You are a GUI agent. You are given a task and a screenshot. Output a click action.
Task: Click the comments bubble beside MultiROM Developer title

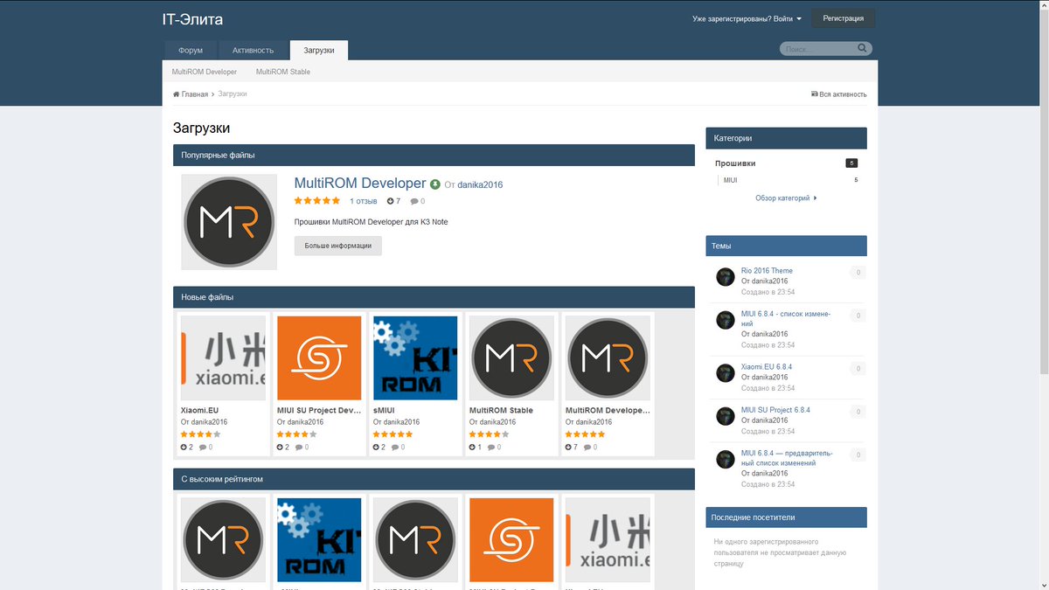(x=416, y=201)
